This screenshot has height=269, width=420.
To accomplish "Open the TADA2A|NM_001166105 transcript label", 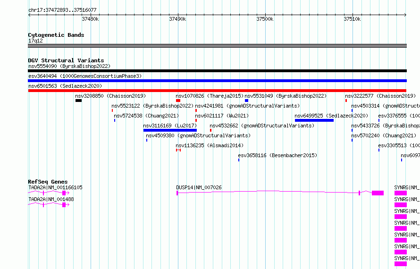I will 55,187.
